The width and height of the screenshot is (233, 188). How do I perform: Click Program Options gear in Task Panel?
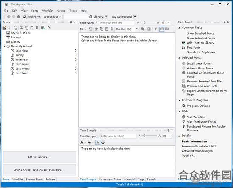184,106
